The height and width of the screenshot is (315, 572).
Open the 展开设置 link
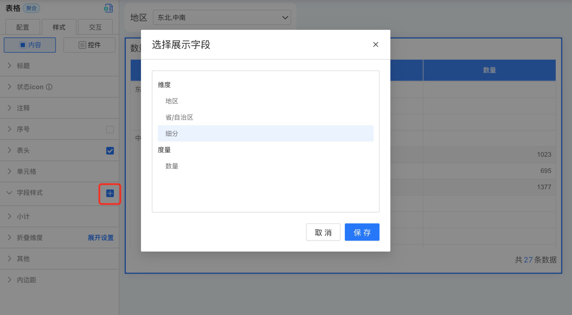click(x=100, y=238)
